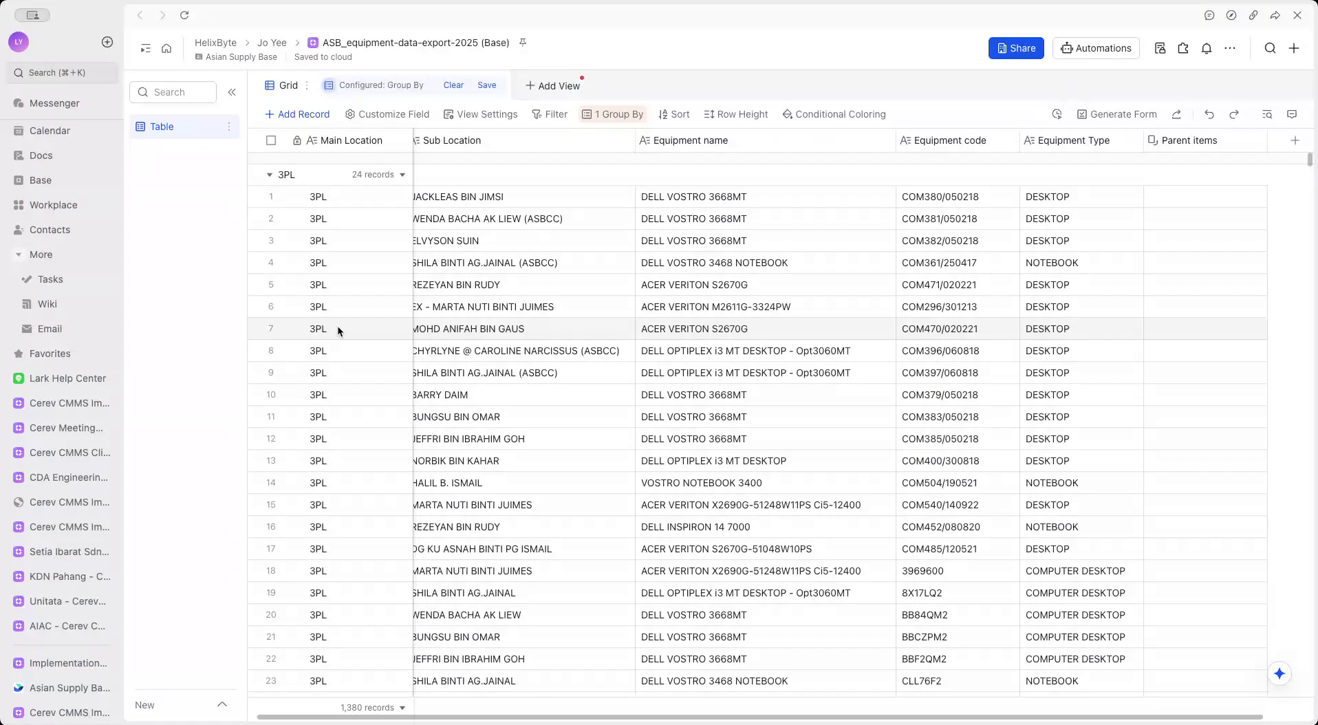Screen dimensions: 1318x725
Task: Select the Filter tool in the toolbar
Action: (549, 114)
